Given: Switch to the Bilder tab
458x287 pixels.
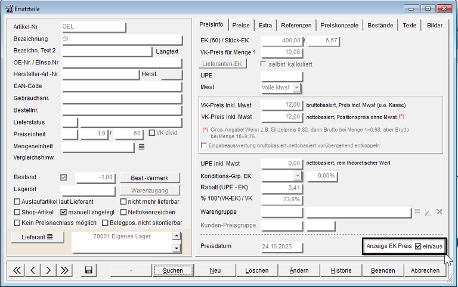Looking at the screenshot, I should [435, 26].
